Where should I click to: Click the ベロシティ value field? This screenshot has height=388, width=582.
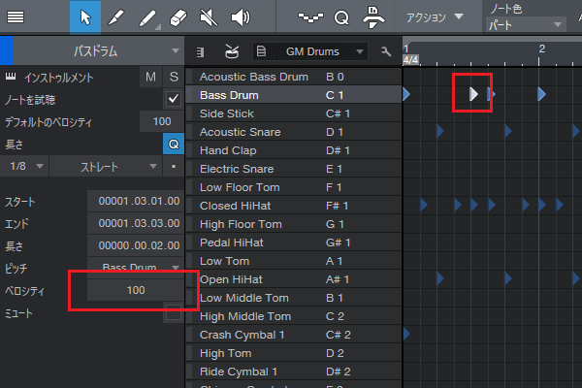134,290
